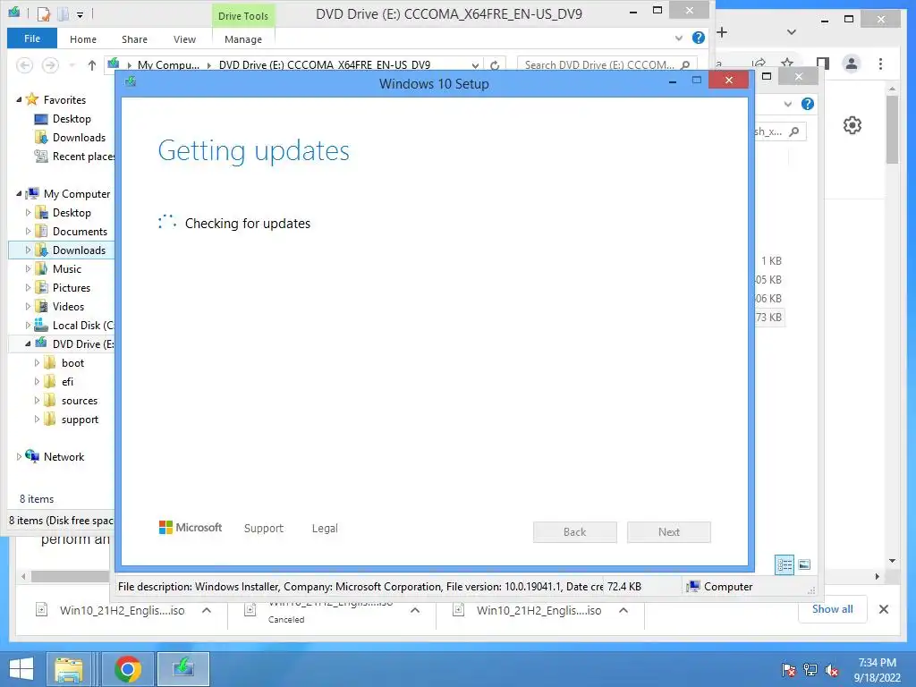Viewport: 916px width, 687px height.
Task: Open the Legal link in Windows 10 Setup
Action: click(x=325, y=528)
